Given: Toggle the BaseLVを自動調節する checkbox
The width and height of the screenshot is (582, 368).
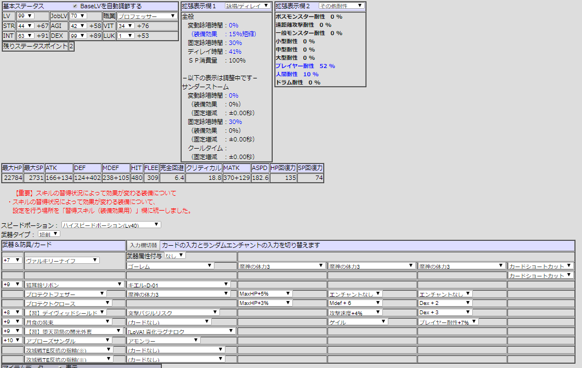Looking at the screenshot, I should 75,6.
